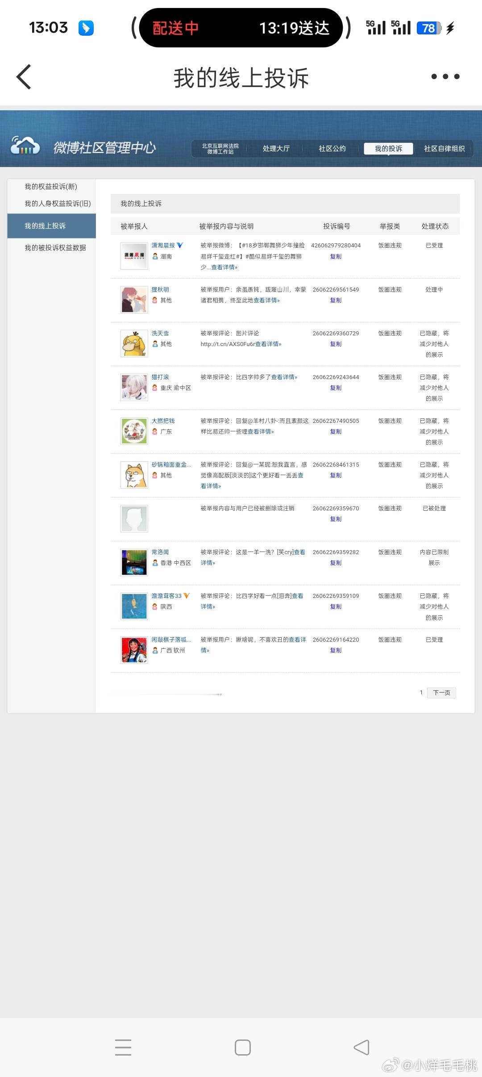Open 我的人身权益投诉(旧) in sidebar
This screenshot has width=482, height=1077.
tap(58, 204)
